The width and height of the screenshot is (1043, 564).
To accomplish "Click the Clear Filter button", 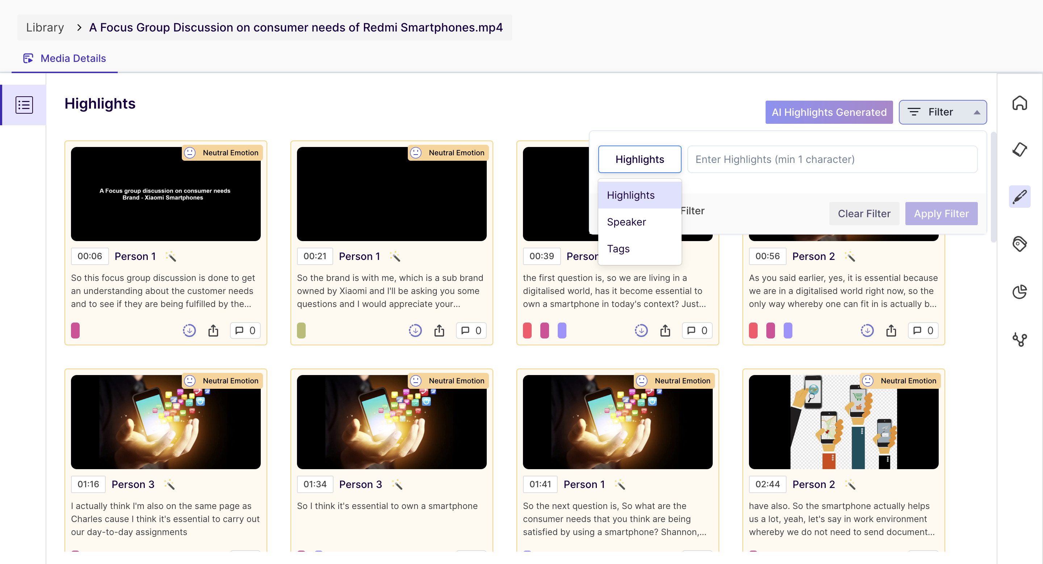I will pos(864,214).
